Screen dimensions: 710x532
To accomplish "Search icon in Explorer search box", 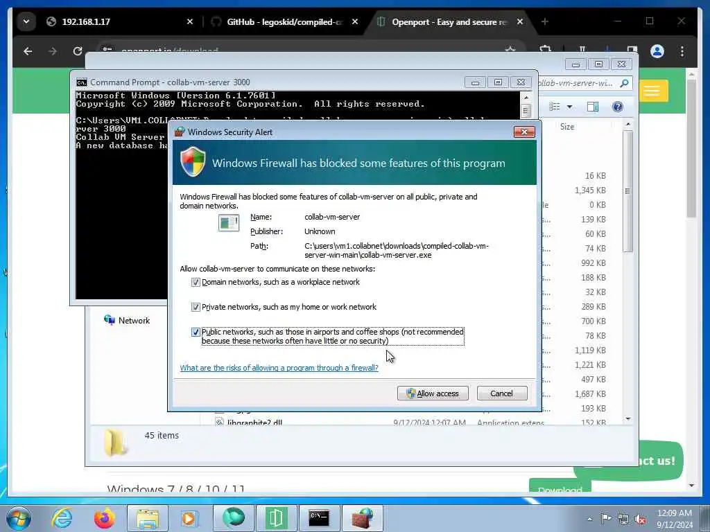I will pos(625,83).
